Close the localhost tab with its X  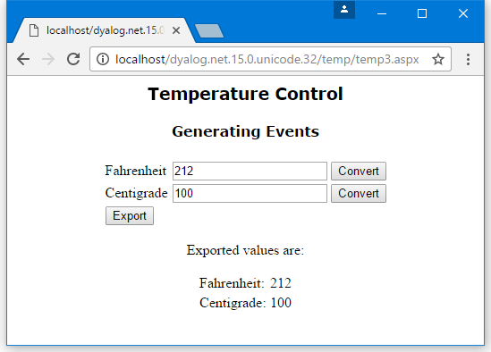(176, 30)
